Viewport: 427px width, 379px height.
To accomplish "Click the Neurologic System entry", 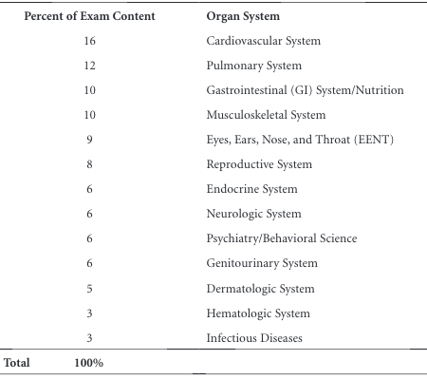I will pyautogui.click(x=253, y=214).
